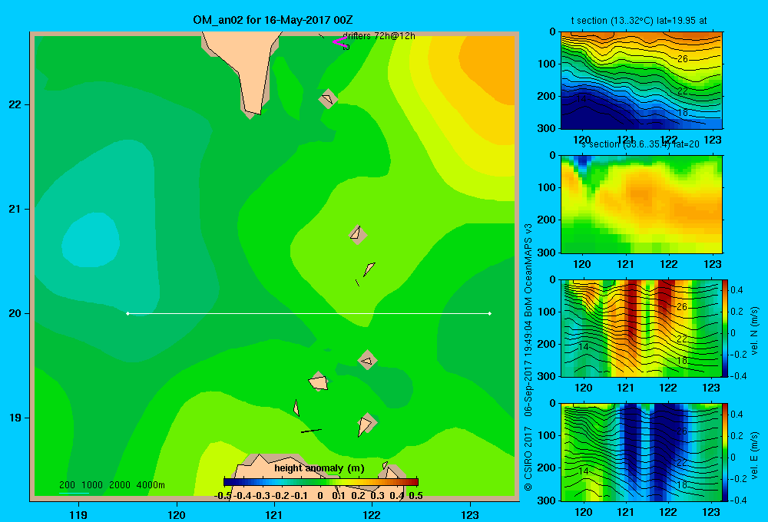Click longitude label 121 under main map
Screen dimensions: 768x522
click(x=274, y=514)
